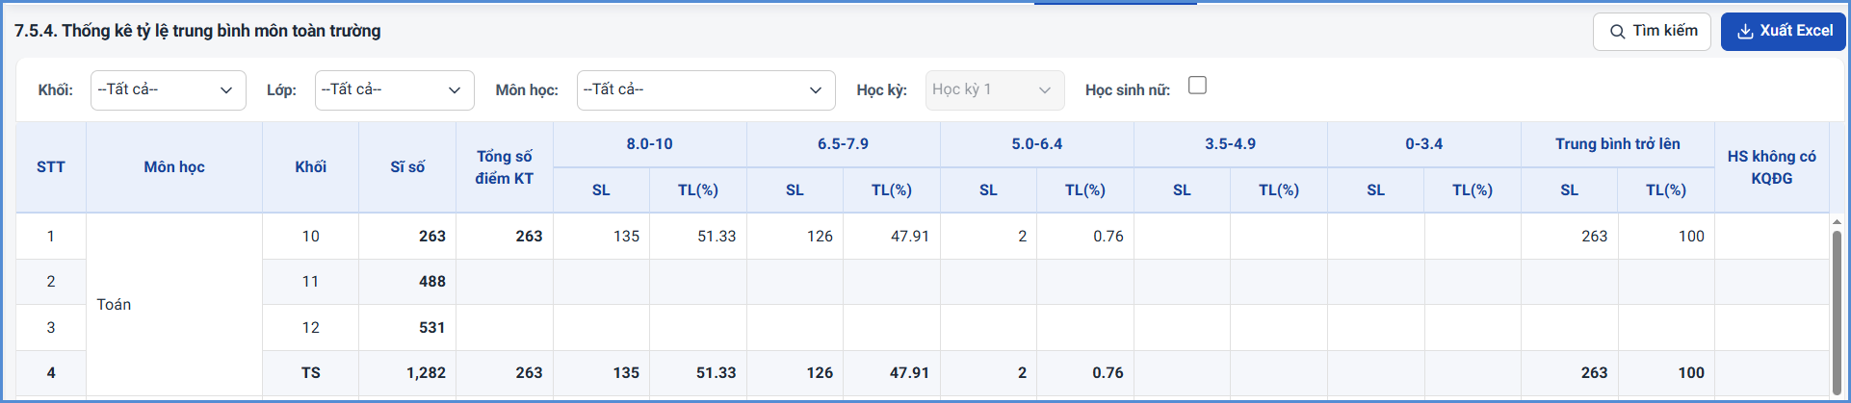Click the Khối column header
Image resolution: width=1851 pixels, height=403 pixels.
coord(310,167)
